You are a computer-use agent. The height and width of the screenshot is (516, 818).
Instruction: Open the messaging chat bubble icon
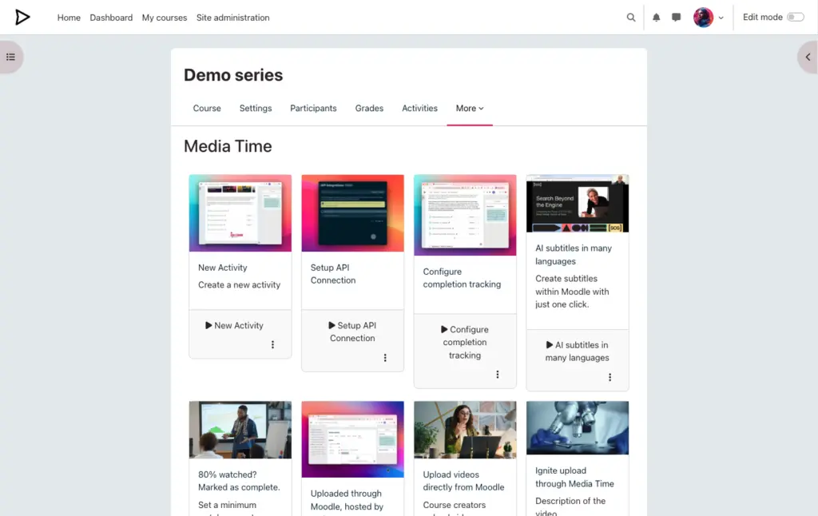click(676, 18)
